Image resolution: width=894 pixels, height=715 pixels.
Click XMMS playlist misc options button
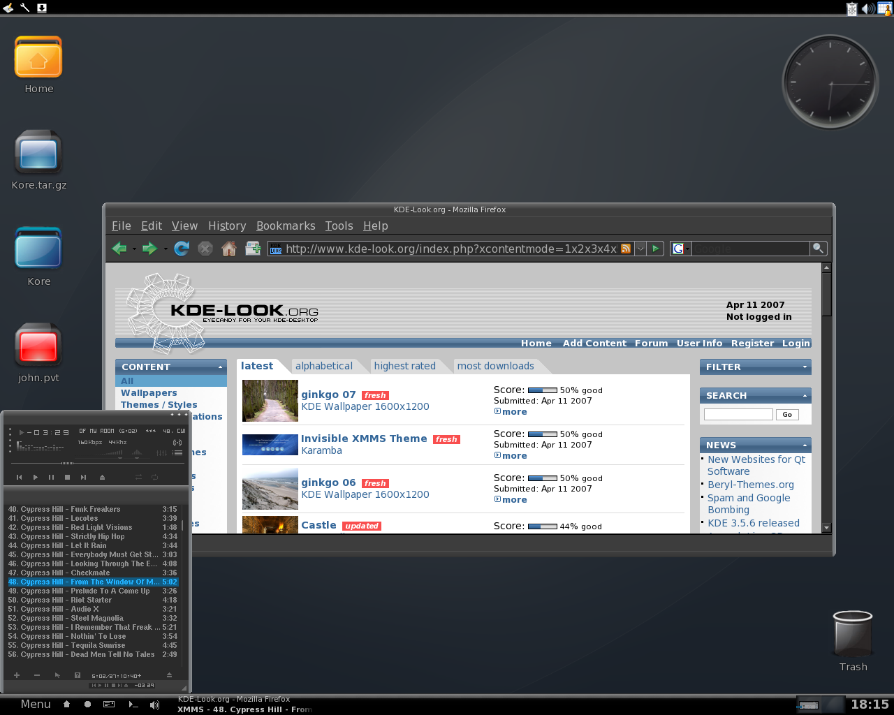pyautogui.click(x=78, y=675)
